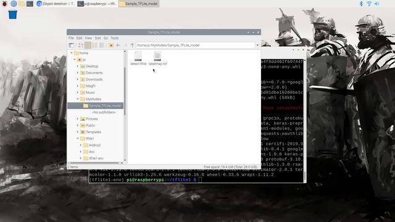Screen dimensions: 395x222
Task: Switch to icon view
Action: pos(81,45)
